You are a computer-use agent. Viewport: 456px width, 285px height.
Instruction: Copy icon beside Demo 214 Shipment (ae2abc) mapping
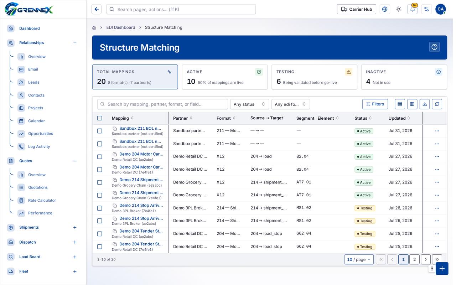(115, 180)
